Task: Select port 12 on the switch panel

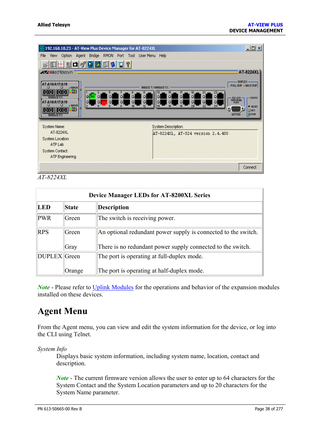Action: [x=150, y=103]
